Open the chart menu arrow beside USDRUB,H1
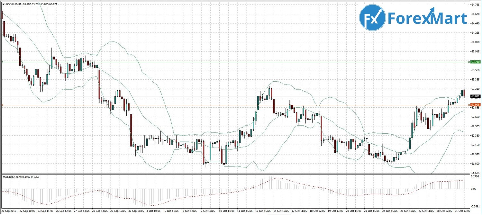 click(3, 4)
